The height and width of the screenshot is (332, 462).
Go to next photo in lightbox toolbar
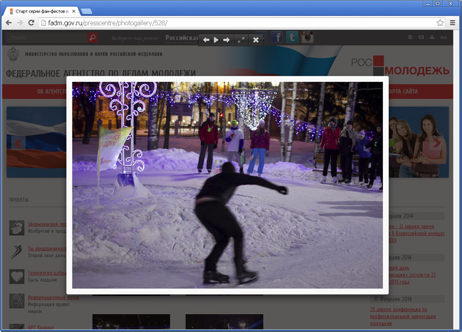click(226, 40)
